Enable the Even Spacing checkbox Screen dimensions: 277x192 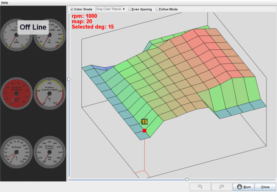pos(129,9)
